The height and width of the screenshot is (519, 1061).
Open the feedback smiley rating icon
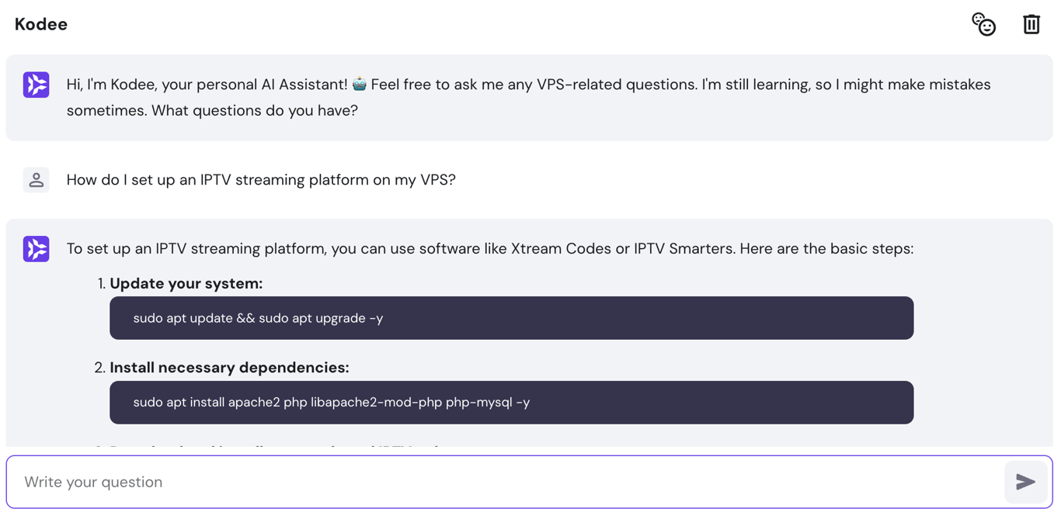click(x=983, y=24)
